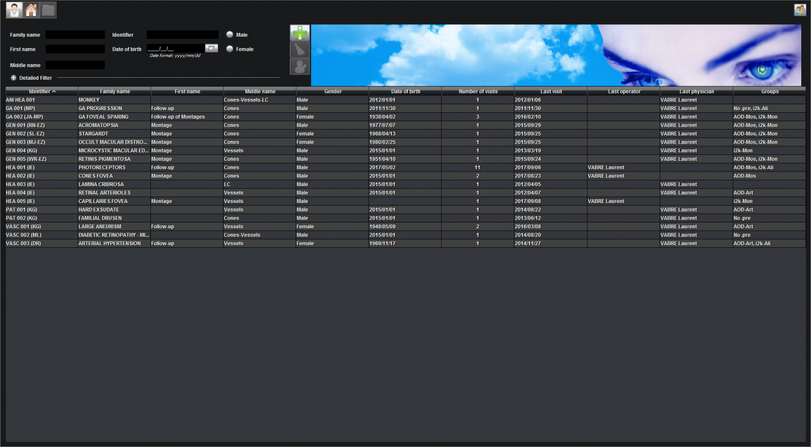Screen dimensions: 811x447
Task: Click the Family name search field
Action: pyautogui.click(x=75, y=35)
